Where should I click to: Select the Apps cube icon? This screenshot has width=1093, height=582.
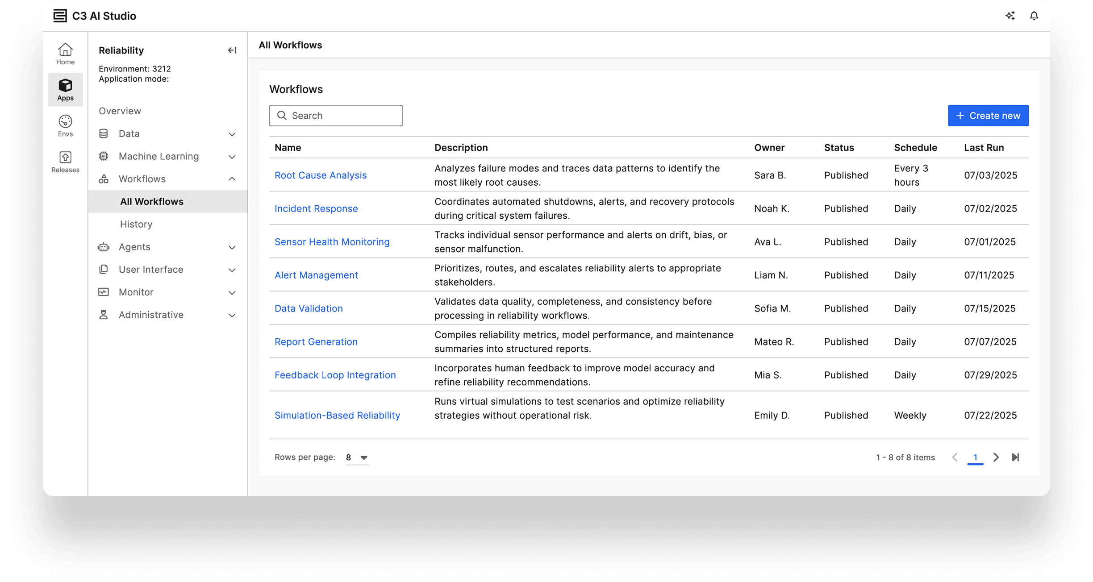click(65, 85)
